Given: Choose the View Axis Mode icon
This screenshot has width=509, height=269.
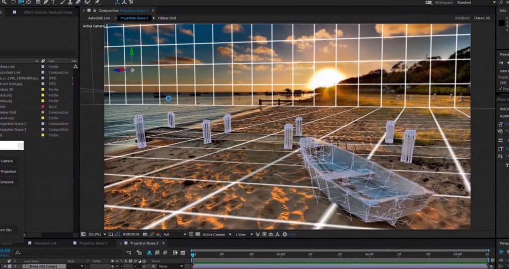Looking at the screenshot, I should pyautogui.click(x=131, y=2).
